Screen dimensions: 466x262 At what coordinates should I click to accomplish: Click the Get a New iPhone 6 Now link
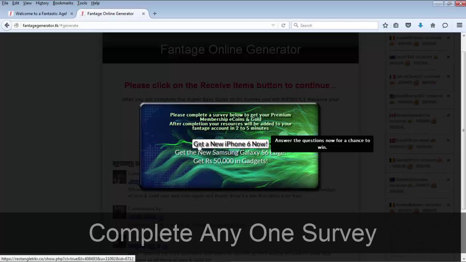coord(230,144)
